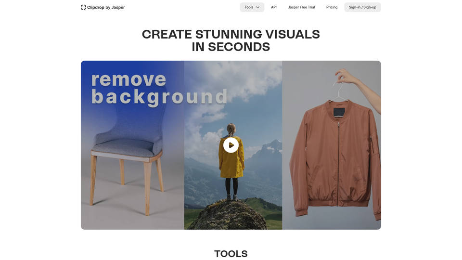This screenshot has height=260, width=462.
Task: Click the jacket's black neck label
Action: (339, 112)
